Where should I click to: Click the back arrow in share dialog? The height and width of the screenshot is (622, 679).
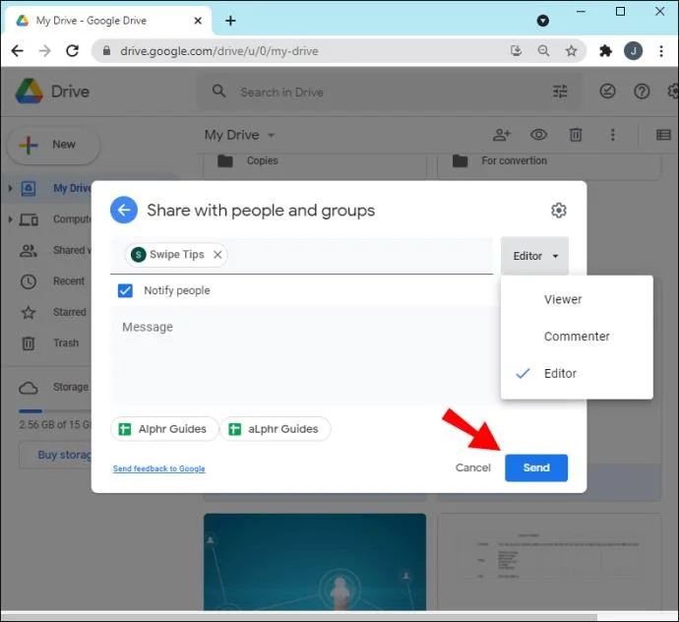(x=124, y=210)
